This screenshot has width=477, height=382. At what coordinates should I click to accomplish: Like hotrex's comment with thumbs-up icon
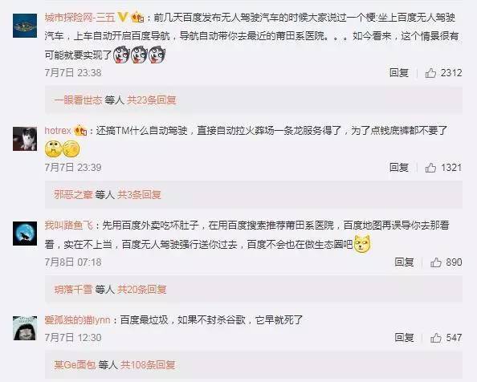click(430, 168)
